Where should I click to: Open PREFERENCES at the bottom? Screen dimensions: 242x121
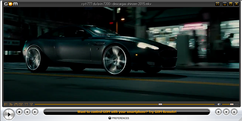119,118
